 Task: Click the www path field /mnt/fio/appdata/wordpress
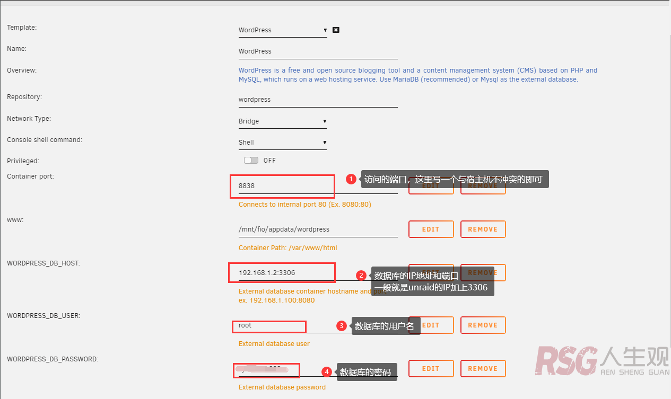(x=318, y=229)
